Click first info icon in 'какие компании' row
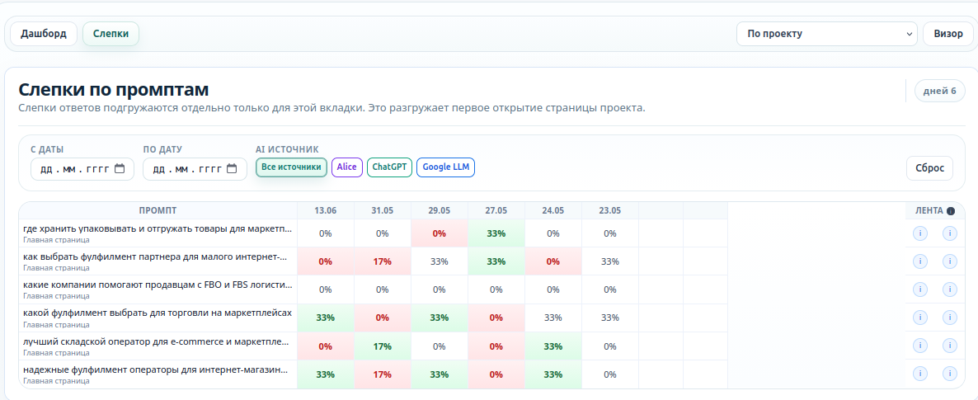This screenshot has width=978, height=400. 920,289
